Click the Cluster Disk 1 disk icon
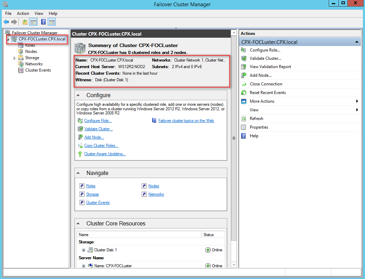Image resolution: width=365 pixels, height=279 pixels. 90,250
